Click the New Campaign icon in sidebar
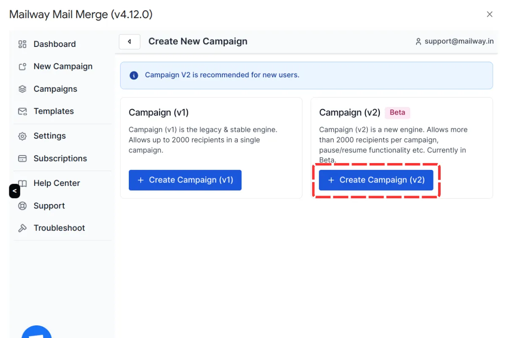 coord(22,66)
